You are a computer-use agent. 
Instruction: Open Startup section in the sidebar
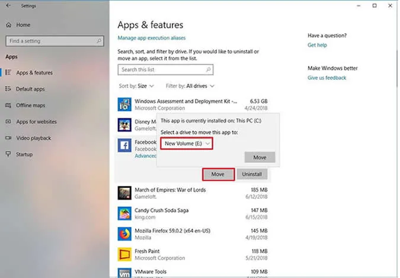point(24,154)
